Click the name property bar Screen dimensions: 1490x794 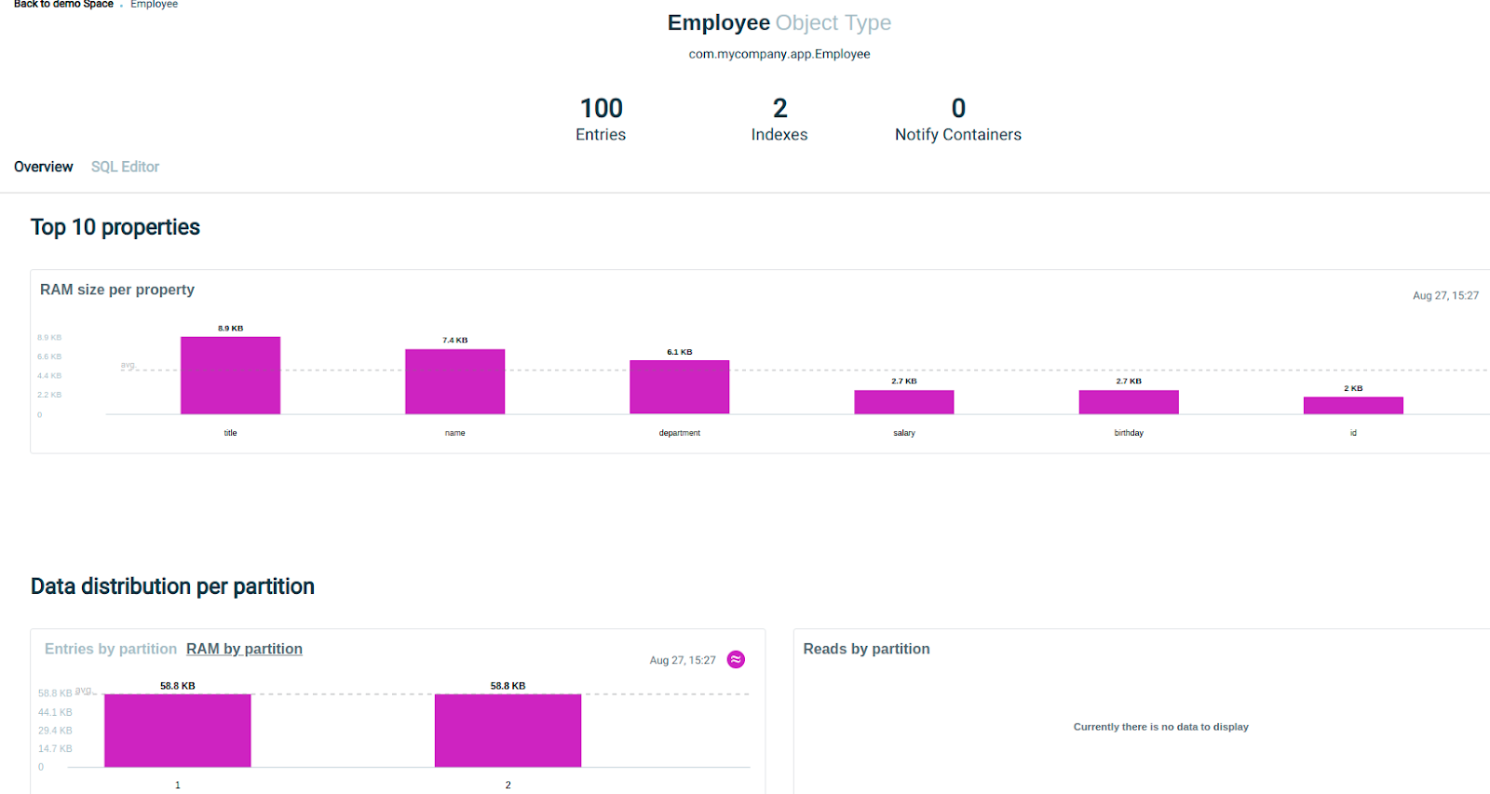tap(454, 382)
